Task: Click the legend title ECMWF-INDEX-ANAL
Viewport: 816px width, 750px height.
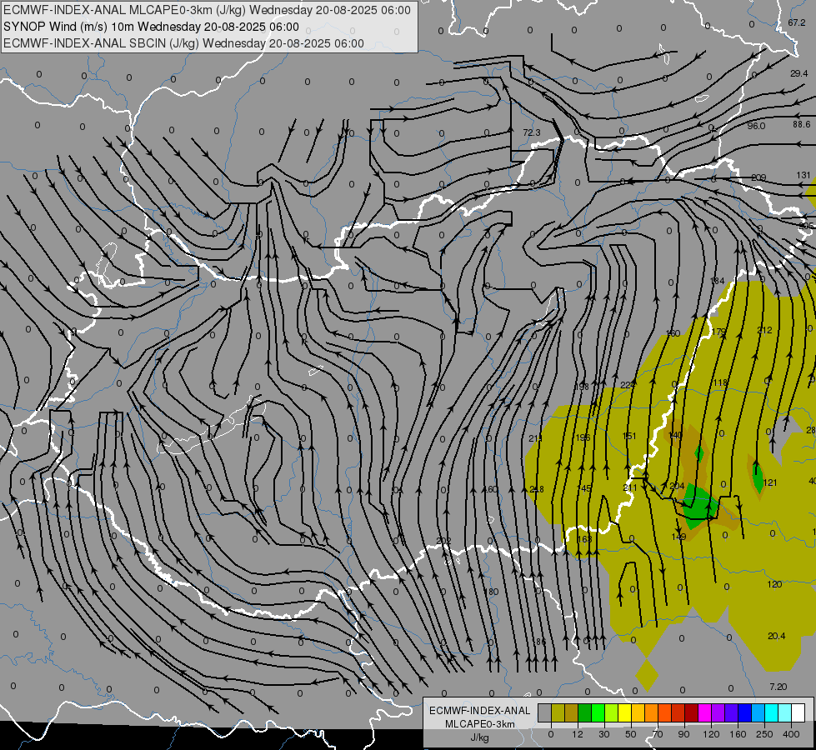Action: [x=479, y=711]
